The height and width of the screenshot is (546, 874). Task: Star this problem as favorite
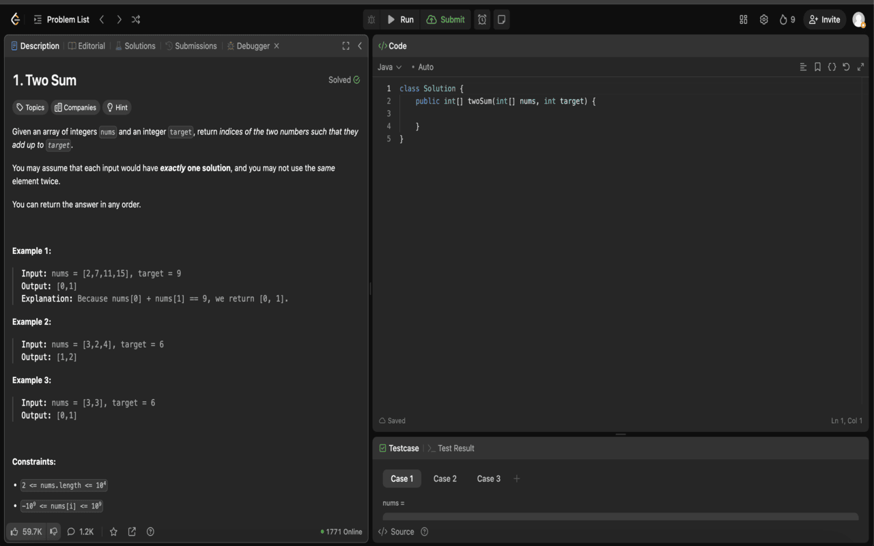click(x=113, y=532)
